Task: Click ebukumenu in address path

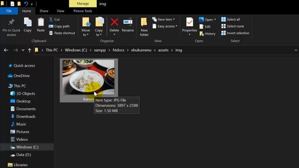Action: click(x=141, y=50)
